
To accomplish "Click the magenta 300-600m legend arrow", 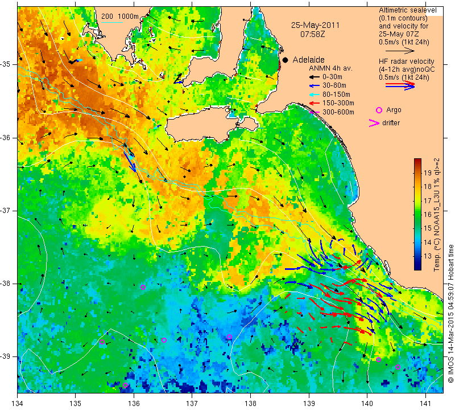I will click(314, 112).
